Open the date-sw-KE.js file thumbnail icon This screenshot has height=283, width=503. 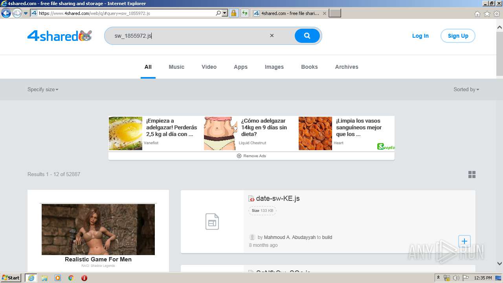(212, 222)
